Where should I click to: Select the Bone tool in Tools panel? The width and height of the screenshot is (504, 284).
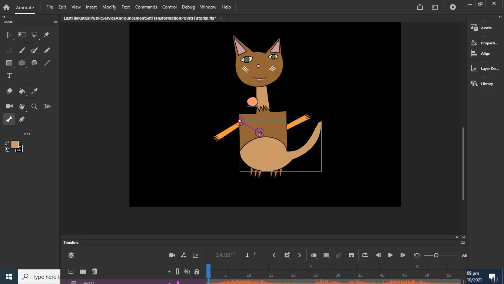coord(9,119)
